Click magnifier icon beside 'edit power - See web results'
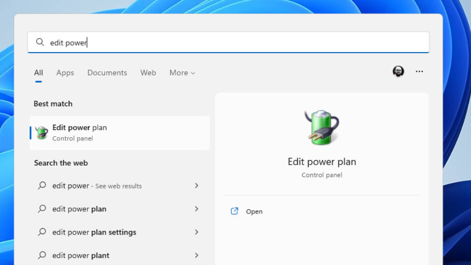The image size is (471, 265). [x=42, y=185]
